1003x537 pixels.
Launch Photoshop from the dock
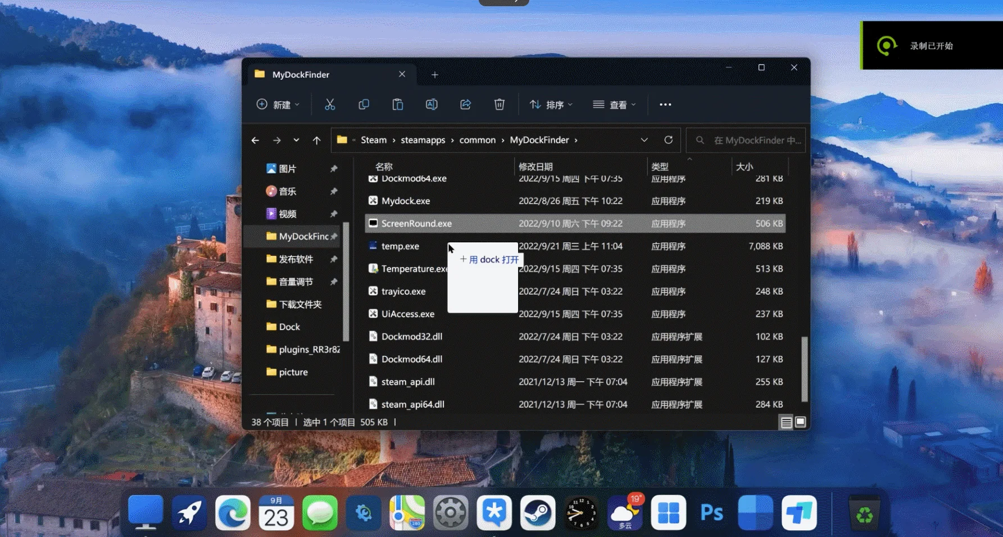(711, 512)
